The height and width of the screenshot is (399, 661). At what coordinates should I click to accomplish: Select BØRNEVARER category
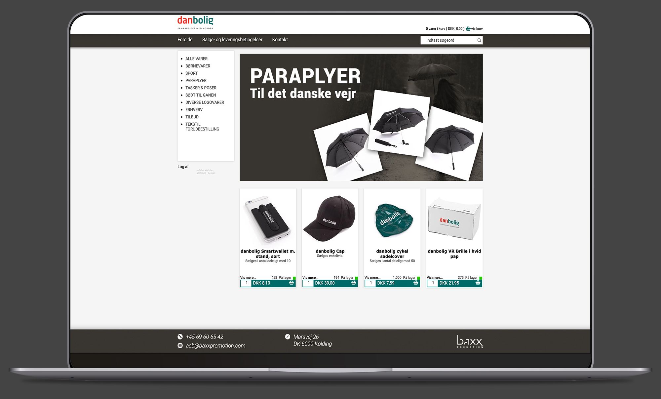(x=198, y=66)
